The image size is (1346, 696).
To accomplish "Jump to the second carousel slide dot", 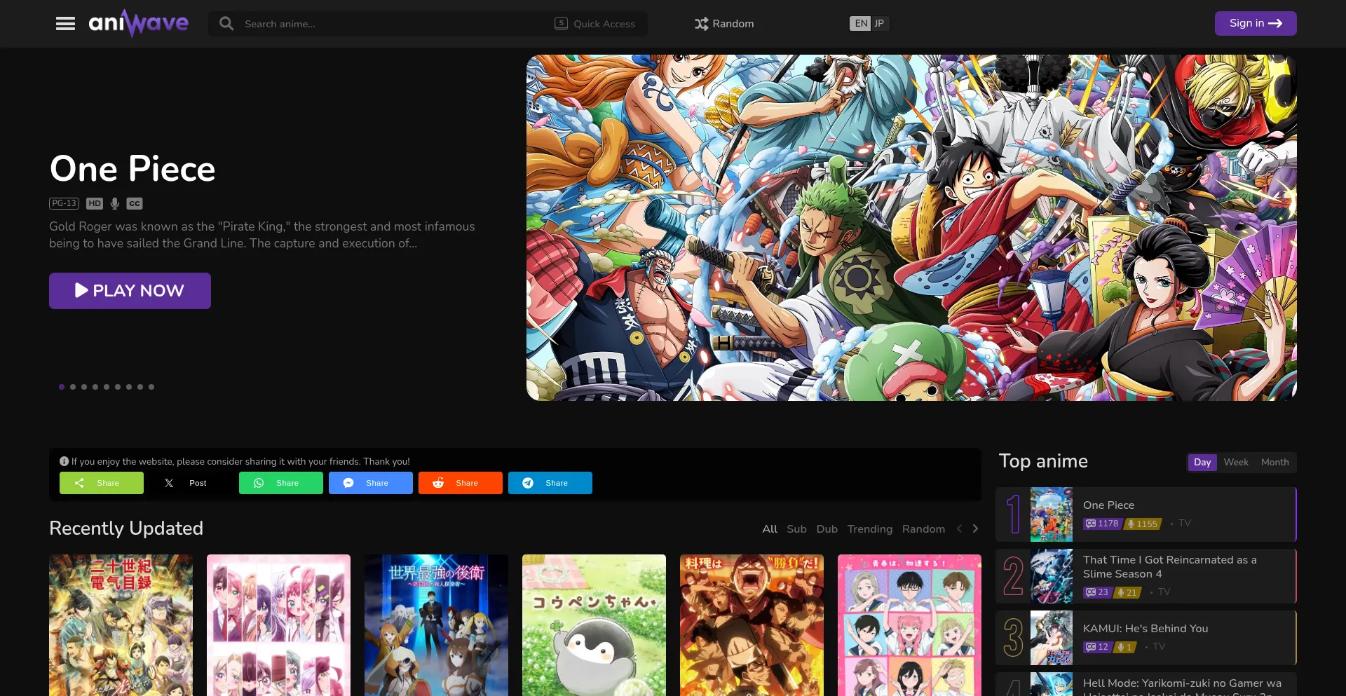I will (x=73, y=387).
